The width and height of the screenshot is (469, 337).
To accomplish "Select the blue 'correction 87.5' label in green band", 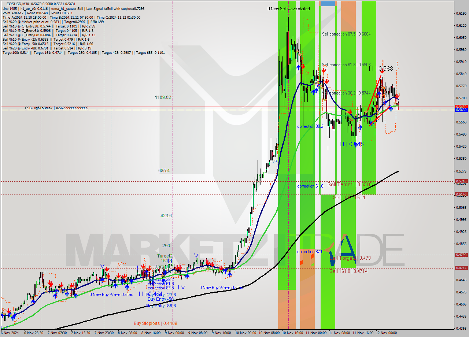I will coord(310,252).
